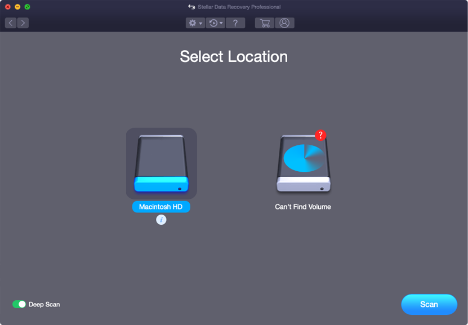The image size is (468, 325).
Task: Click the green full screen window button
Action: click(27, 7)
